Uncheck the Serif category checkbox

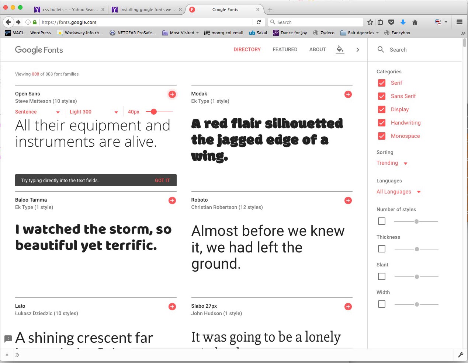(x=382, y=83)
